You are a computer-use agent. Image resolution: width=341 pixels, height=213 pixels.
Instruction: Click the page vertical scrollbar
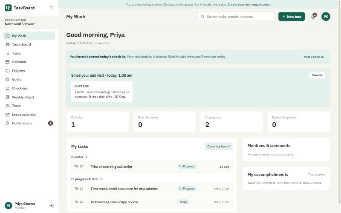click(339, 102)
